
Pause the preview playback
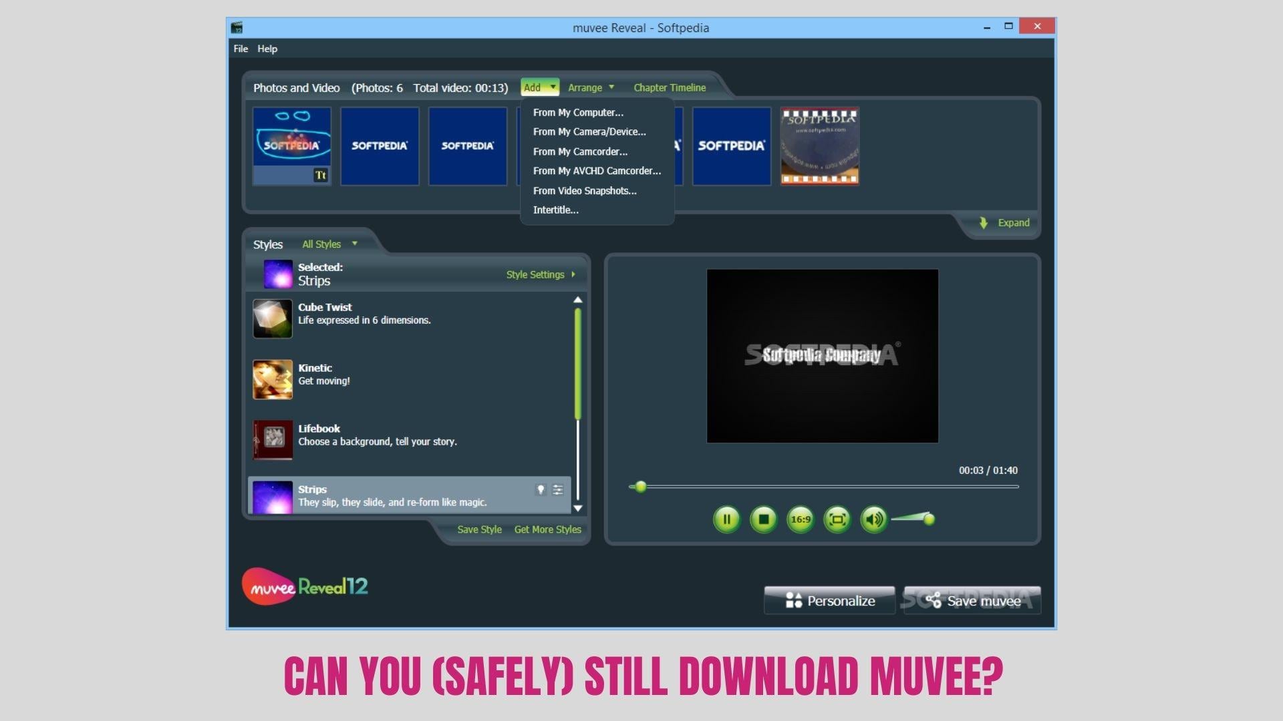point(726,519)
